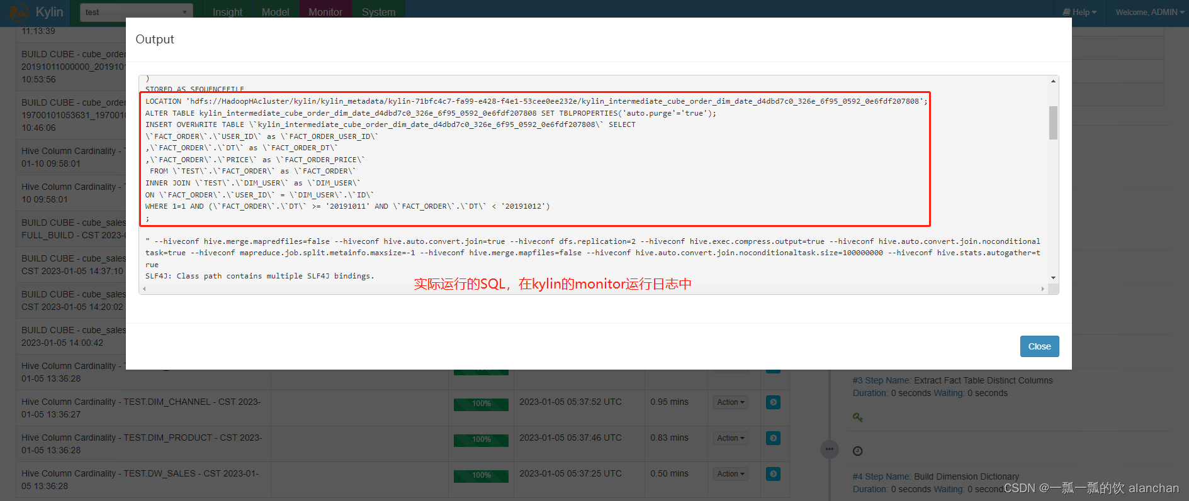Click the Kylin logo in the header
Image resolution: width=1189 pixels, height=501 pixels.
coord(37,11)
